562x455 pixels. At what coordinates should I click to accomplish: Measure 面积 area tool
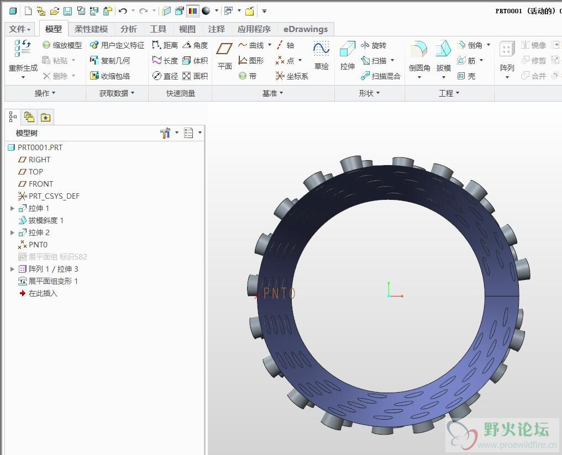[x=195, y=76]
